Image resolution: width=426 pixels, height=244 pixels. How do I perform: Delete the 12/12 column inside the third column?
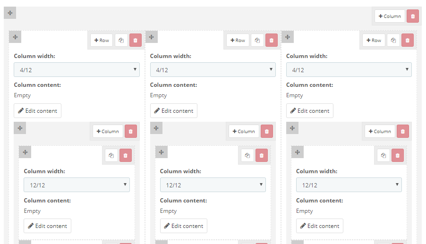coord(398,155)
